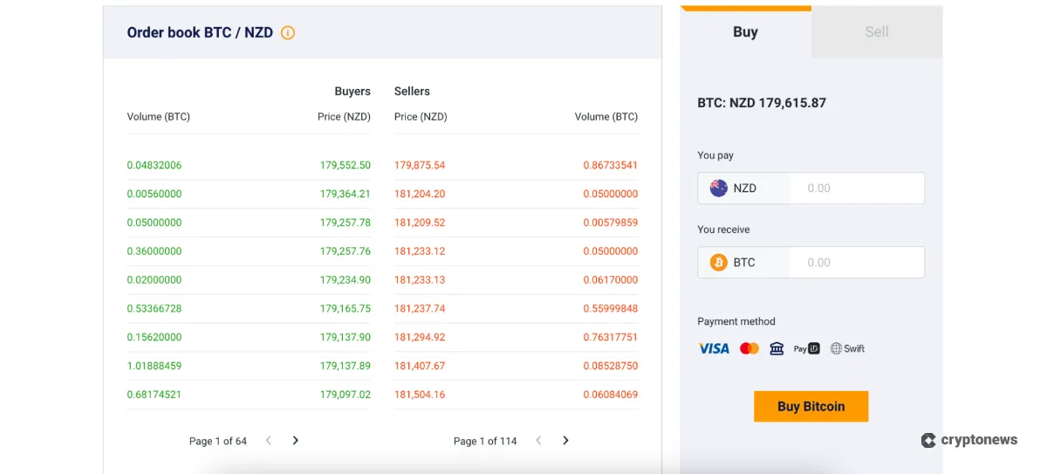Click the order book info icon
Image resolution: width=1047 pixels, height=474 pixels.
click(x=288, y=33)
